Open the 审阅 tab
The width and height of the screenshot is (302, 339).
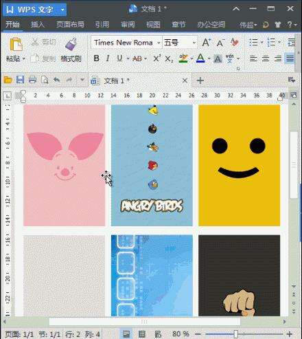(x=128, y=24)
